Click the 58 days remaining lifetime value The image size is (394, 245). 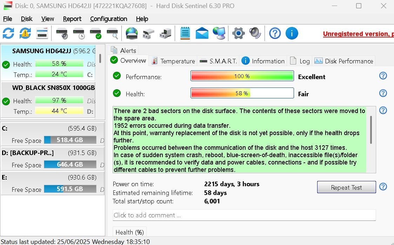[x=215, y=193]
